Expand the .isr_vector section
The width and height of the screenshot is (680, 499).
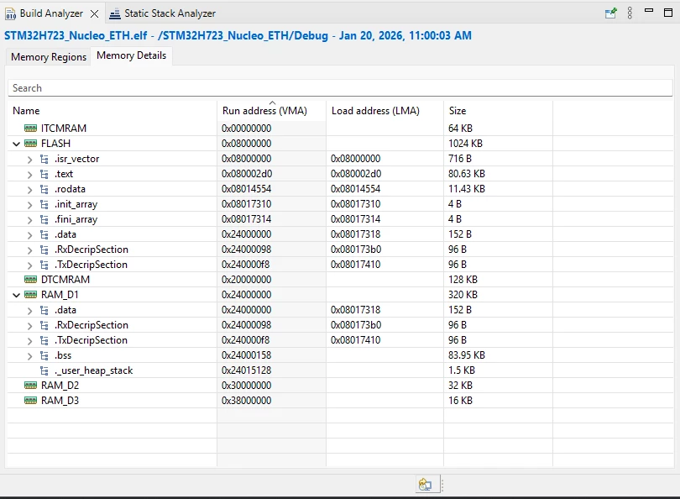coord(29,160)
